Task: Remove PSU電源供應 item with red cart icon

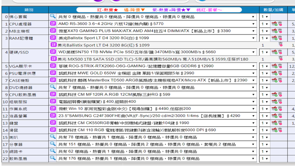Action: (x=280, y=73)
